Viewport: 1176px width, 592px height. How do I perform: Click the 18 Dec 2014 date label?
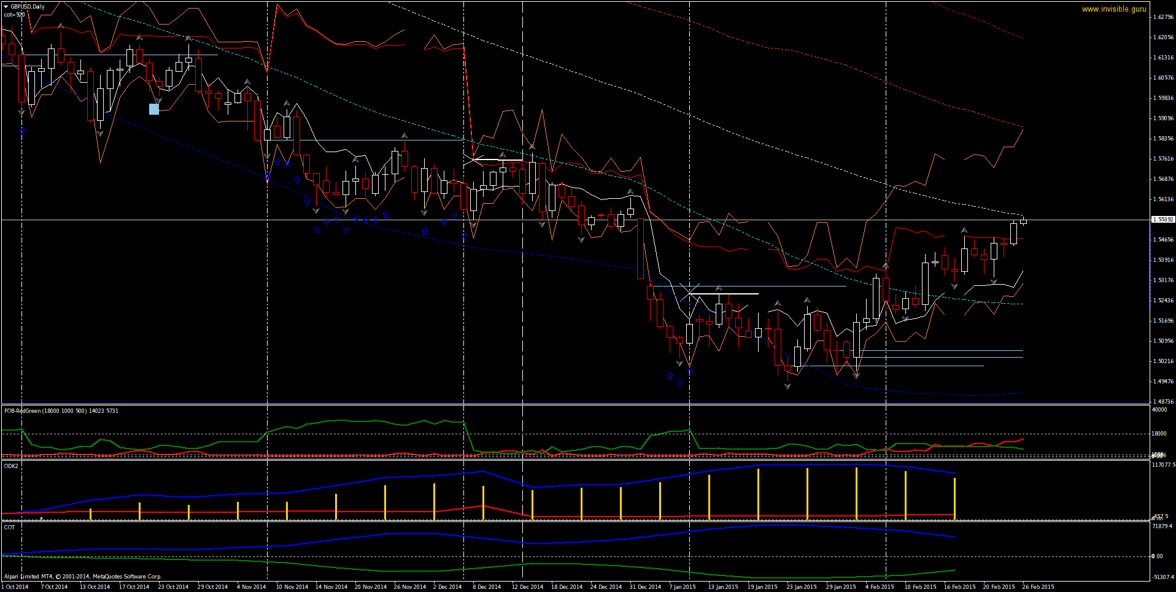[567, 587]
